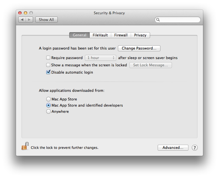Open the Firewall tab
The width and height of the screenshot is (219, 178).
(x=121, y=35)
